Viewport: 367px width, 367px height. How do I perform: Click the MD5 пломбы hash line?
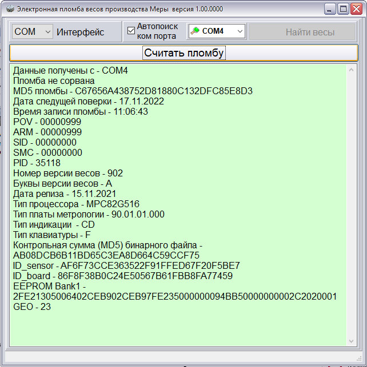[133, 91]
